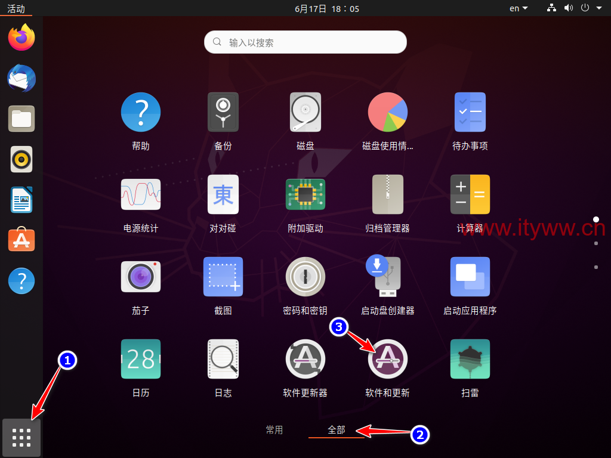Open the 磁盘使用情况 disk usage analyzer
611x458 pixels.
[388, 112]
